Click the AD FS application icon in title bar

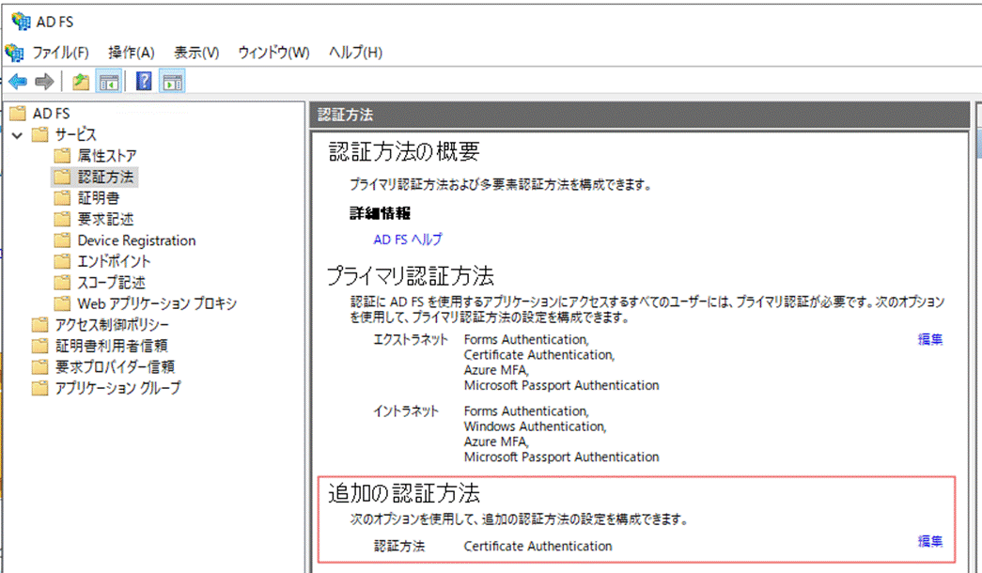[21, 22]
